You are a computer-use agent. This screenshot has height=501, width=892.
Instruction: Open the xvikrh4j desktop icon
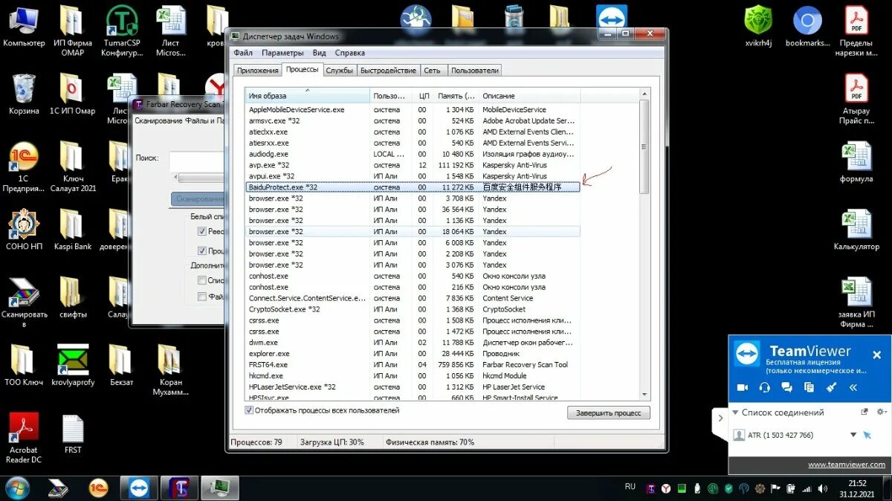coord(759,27)
